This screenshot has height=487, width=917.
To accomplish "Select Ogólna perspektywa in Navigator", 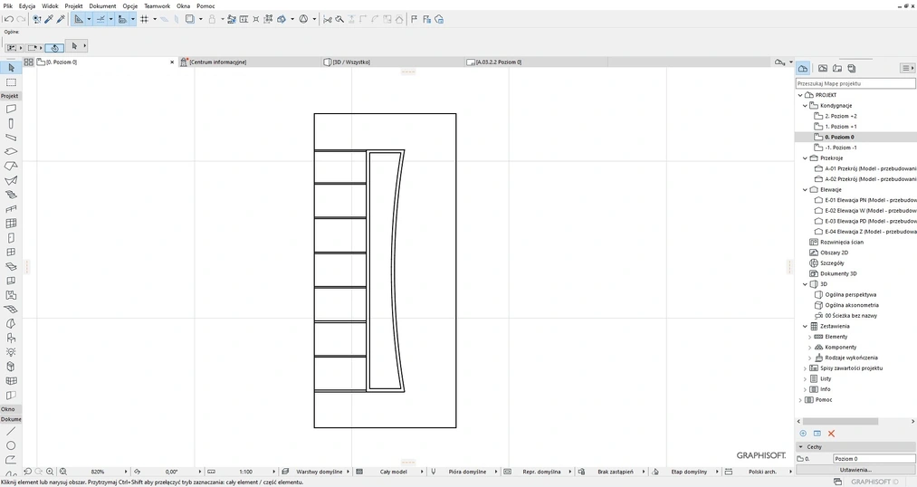I will click(850, 295).
